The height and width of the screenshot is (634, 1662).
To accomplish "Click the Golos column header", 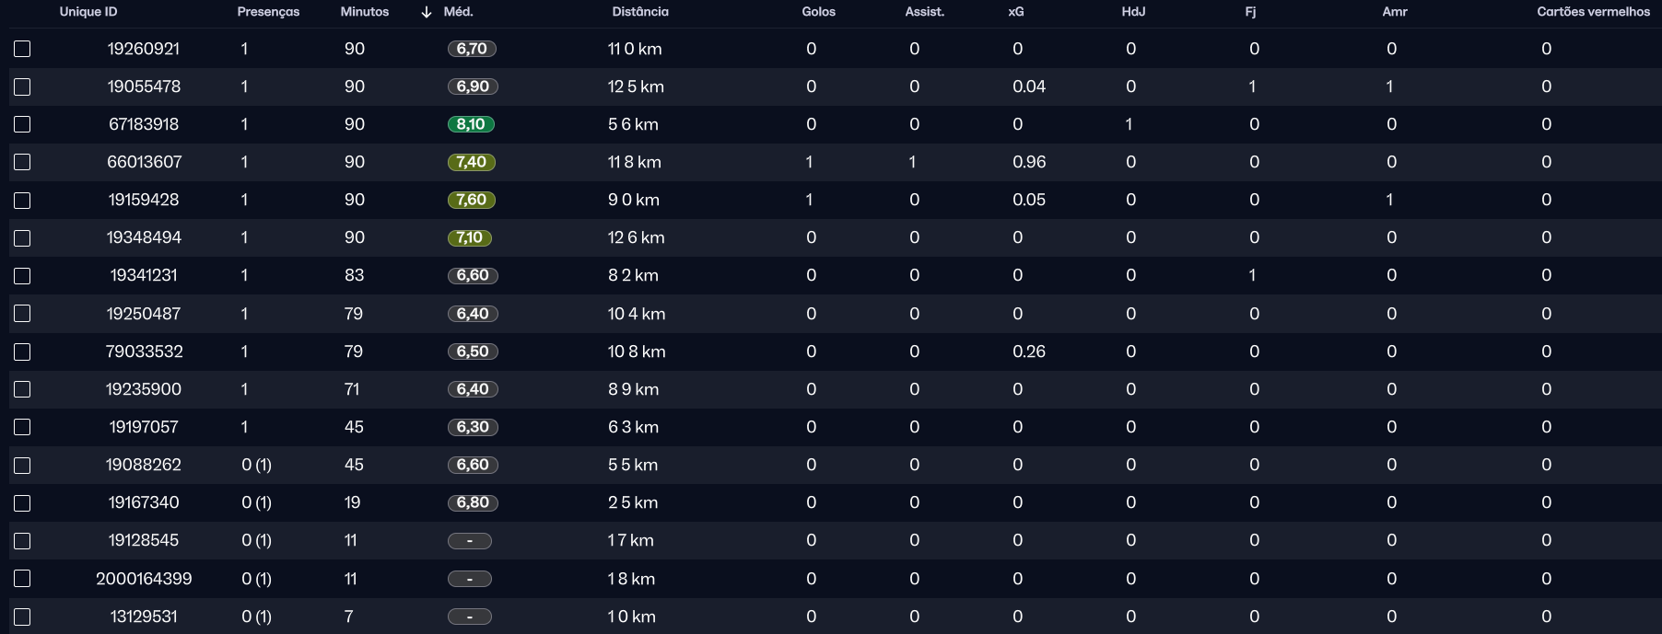I will (x=818, y=12).
